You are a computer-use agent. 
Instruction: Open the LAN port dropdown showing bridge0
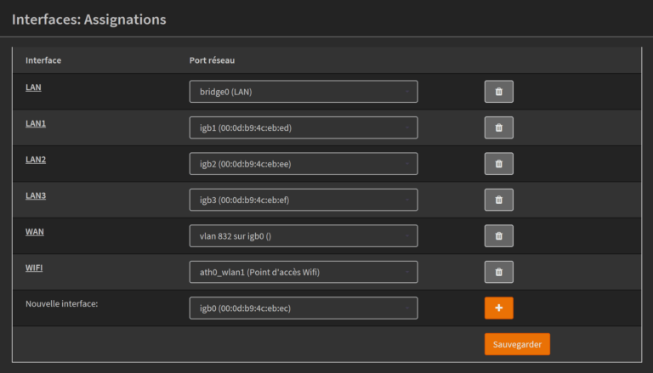click(303, 92)
